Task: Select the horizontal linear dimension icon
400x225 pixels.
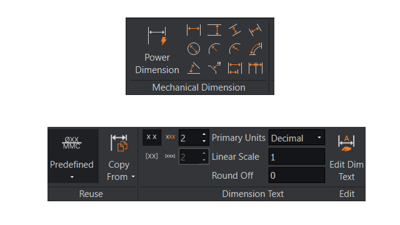Action: (x=194, y=30)
